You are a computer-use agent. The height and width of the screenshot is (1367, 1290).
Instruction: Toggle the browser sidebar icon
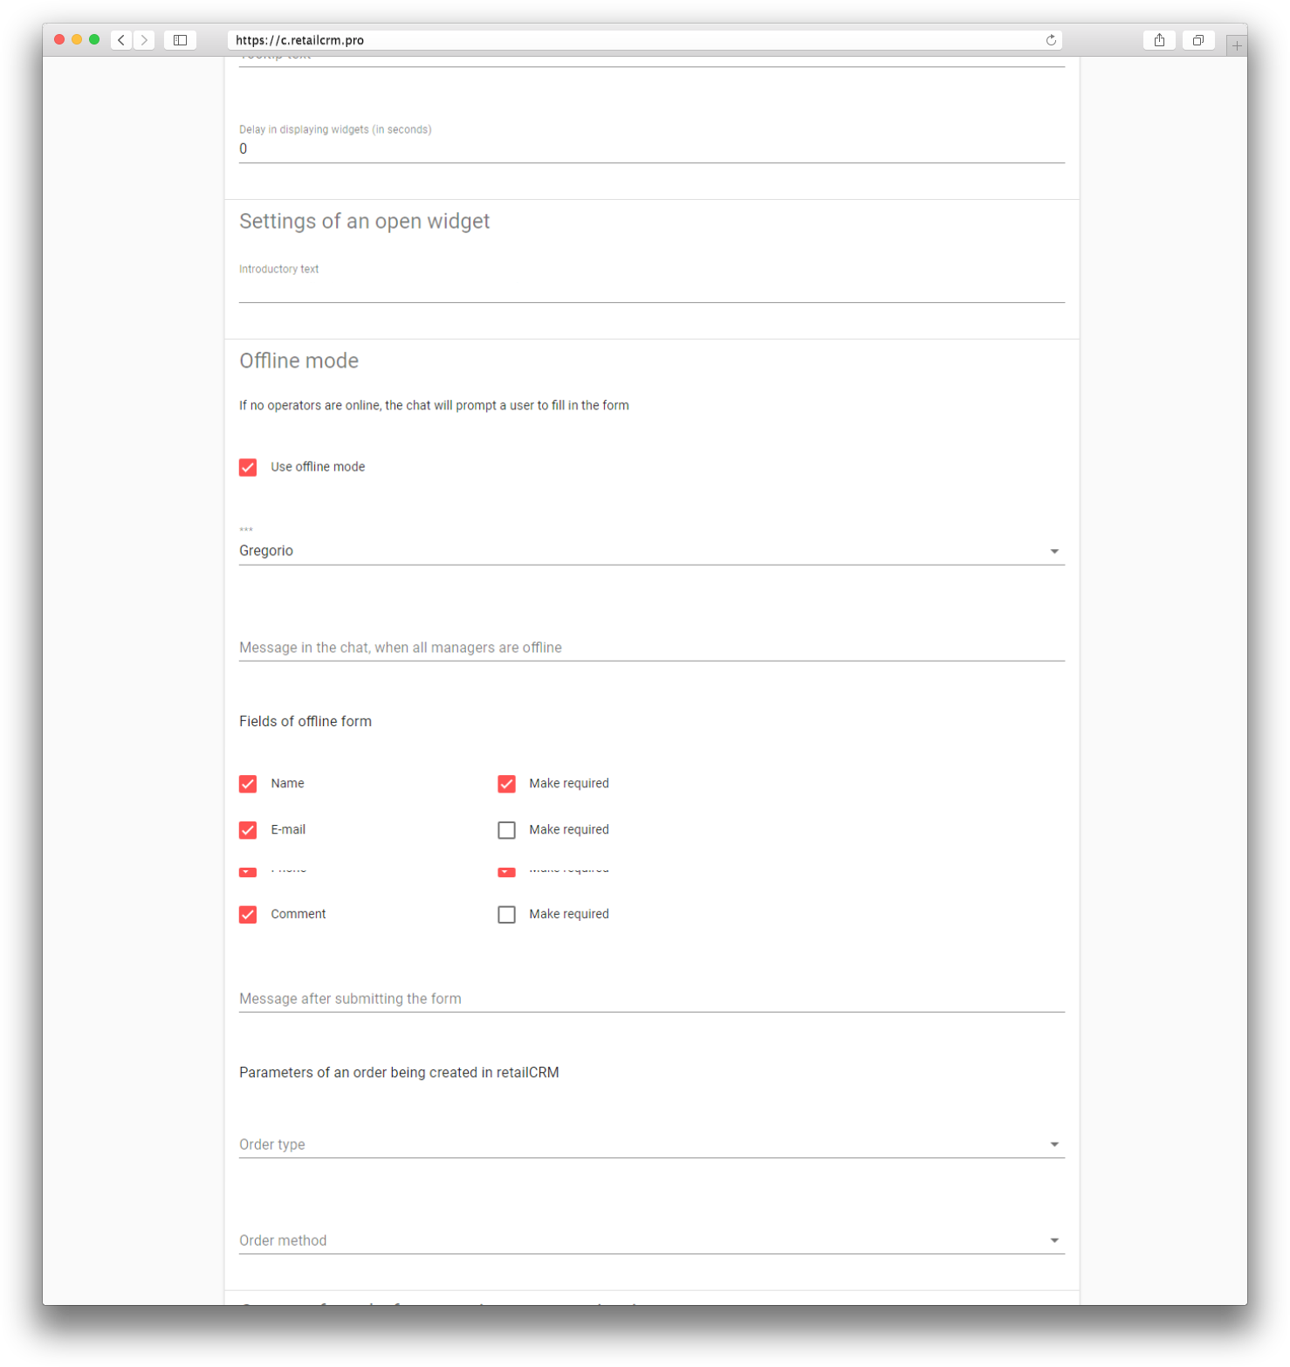coord(180,40)
